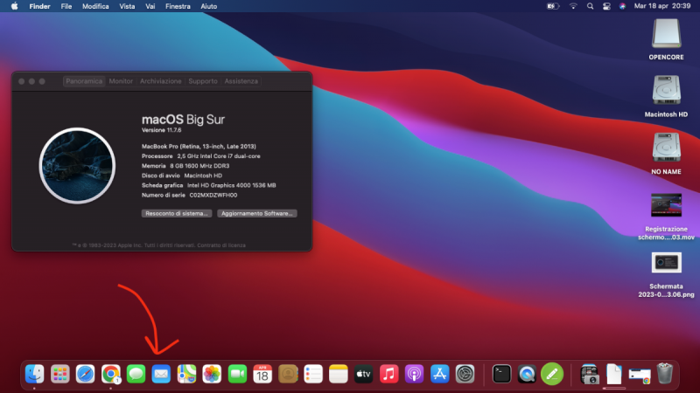Open the Messages app in the Dock
Image resolution: width=700 pixels, height=393 pixels.
[136, 374]
